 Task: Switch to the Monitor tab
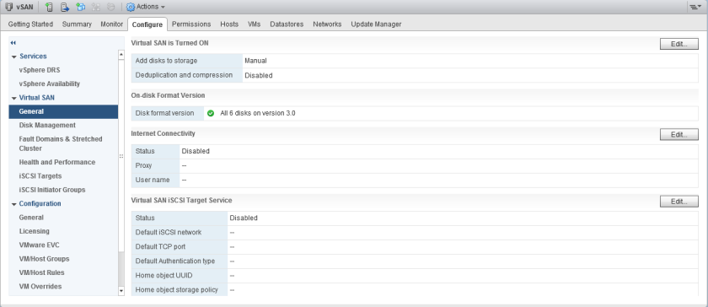(x=111, y=24)
